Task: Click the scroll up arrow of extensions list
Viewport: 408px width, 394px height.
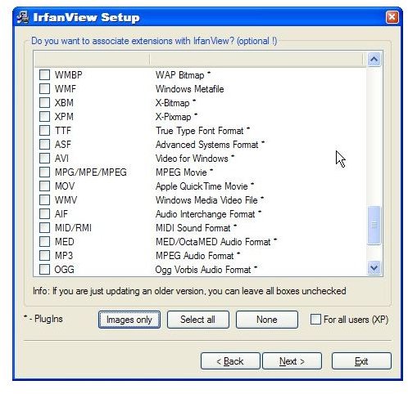Action: tap(374, 60)
